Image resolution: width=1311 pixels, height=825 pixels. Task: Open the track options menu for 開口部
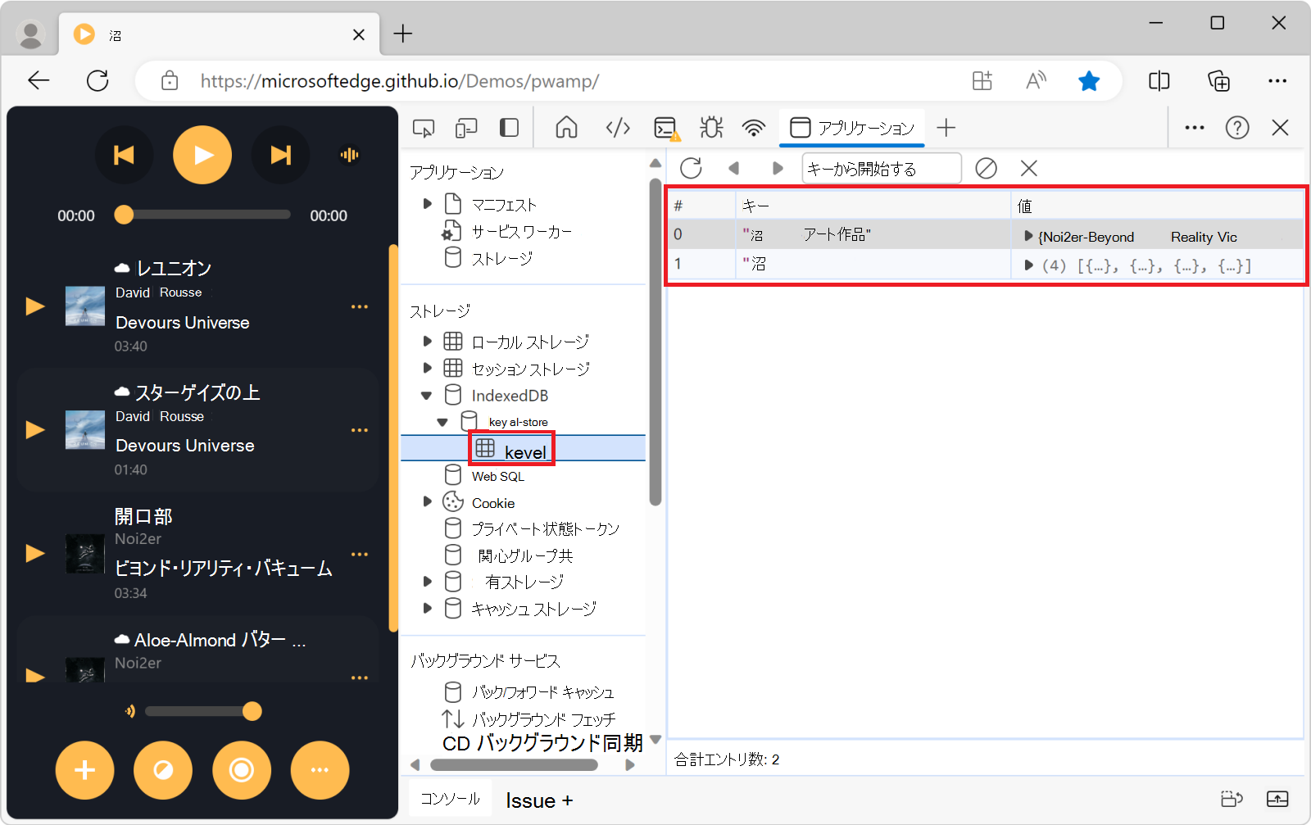[359, 554]
